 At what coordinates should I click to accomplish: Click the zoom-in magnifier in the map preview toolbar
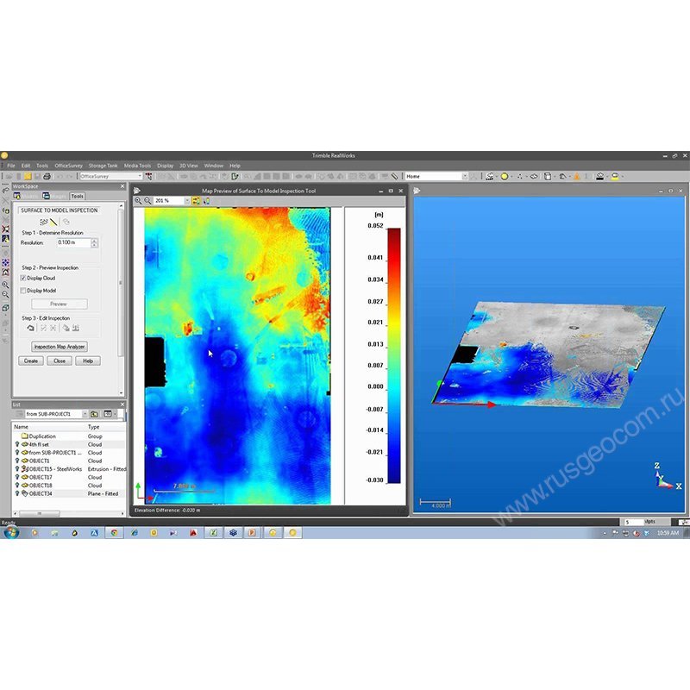[x=138, y=199]
